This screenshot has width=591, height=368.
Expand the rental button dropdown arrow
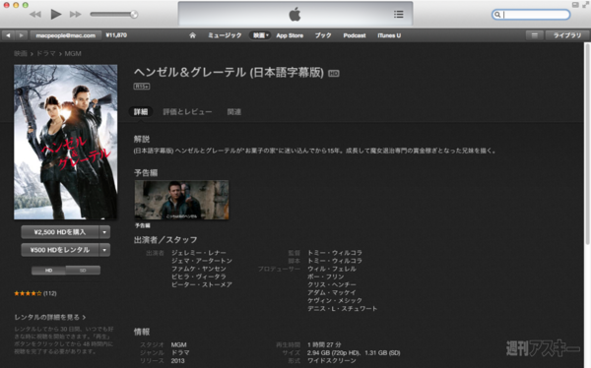point(104,250)
